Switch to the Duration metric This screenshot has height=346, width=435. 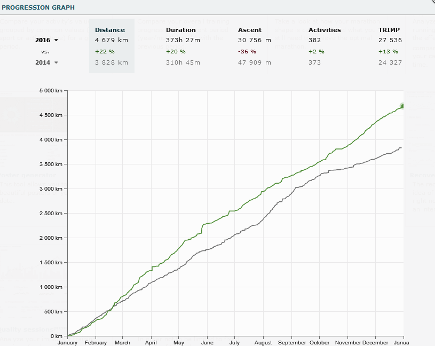(x=181, y=30)
